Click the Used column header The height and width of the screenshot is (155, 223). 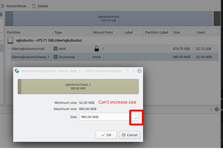[207, 32]
